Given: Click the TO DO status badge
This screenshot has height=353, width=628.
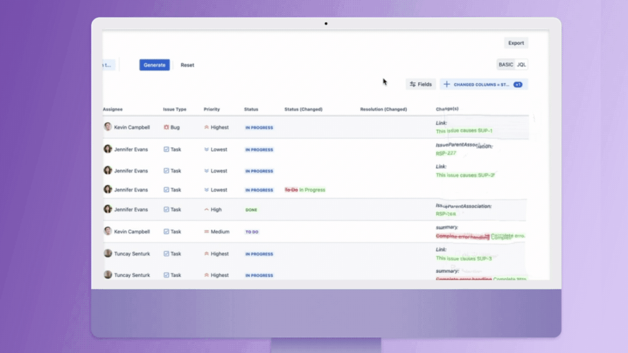Looking at the screenshot, I should pos(252,232).
